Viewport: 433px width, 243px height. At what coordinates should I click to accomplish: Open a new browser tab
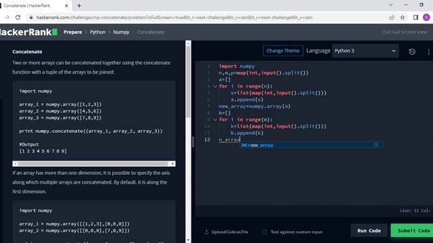(x=79, y=5)
